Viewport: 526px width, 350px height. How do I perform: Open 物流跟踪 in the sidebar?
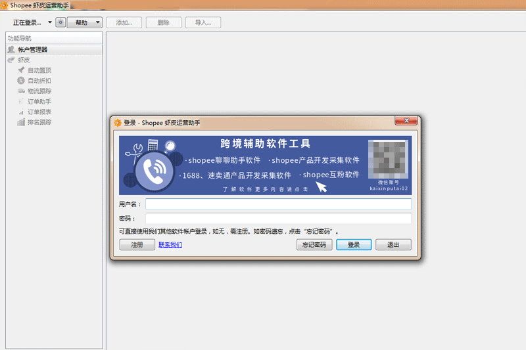[x=39, y=91]
